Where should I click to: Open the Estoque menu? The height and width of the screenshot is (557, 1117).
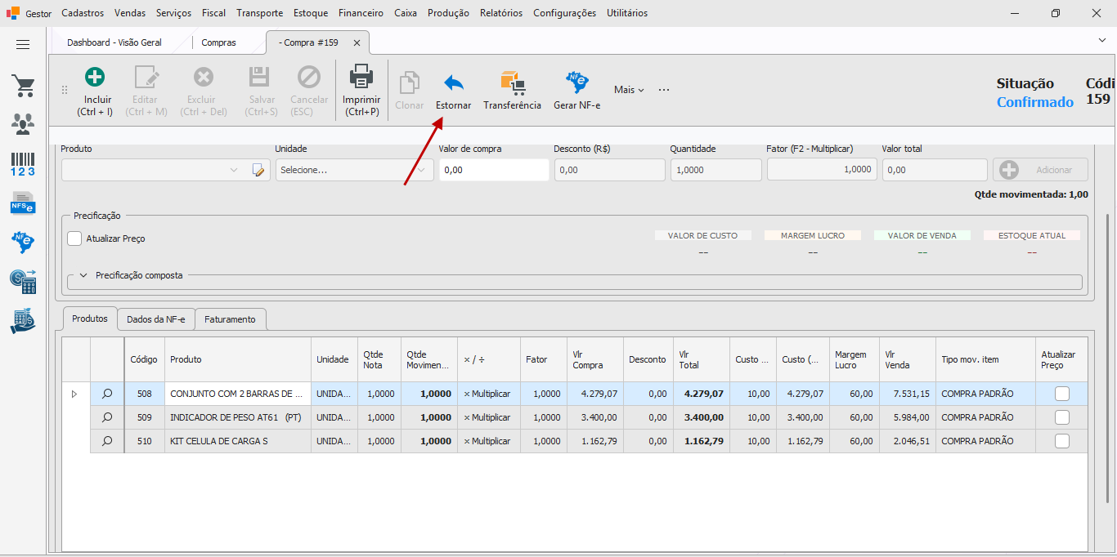pyautogui.click(x=310, y=13)
